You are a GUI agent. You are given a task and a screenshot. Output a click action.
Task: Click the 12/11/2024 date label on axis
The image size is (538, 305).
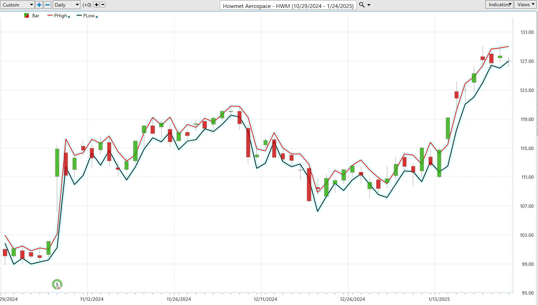click(265, 299)
